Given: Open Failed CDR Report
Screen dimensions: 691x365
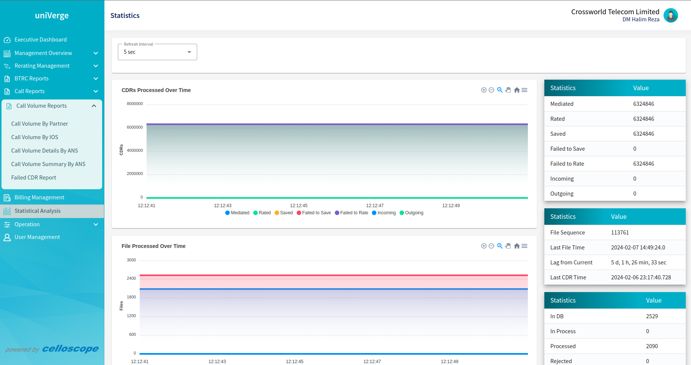Looking at the screenshot, I should point(34,178).
